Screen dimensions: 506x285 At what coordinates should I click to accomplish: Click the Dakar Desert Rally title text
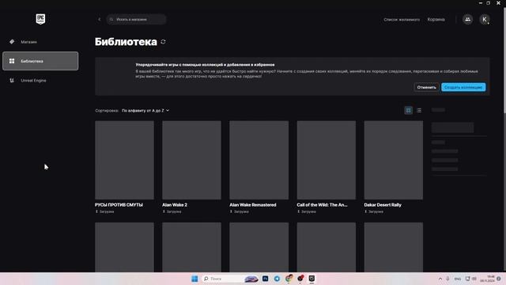pos(383,205)
